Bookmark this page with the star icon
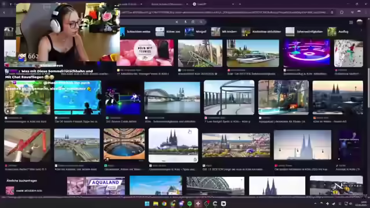The image size is (370, 208). click(332, 12)
